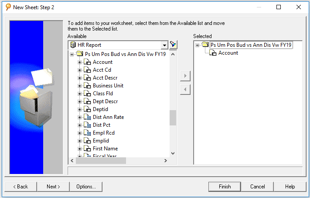Open the HR Report business area dropdown
Viewport: 310px width, 198px height.
164,45
